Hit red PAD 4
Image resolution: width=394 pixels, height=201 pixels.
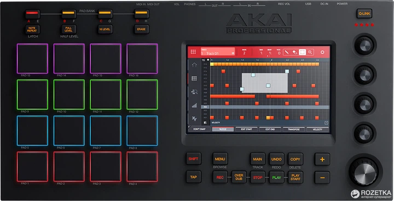142,167
